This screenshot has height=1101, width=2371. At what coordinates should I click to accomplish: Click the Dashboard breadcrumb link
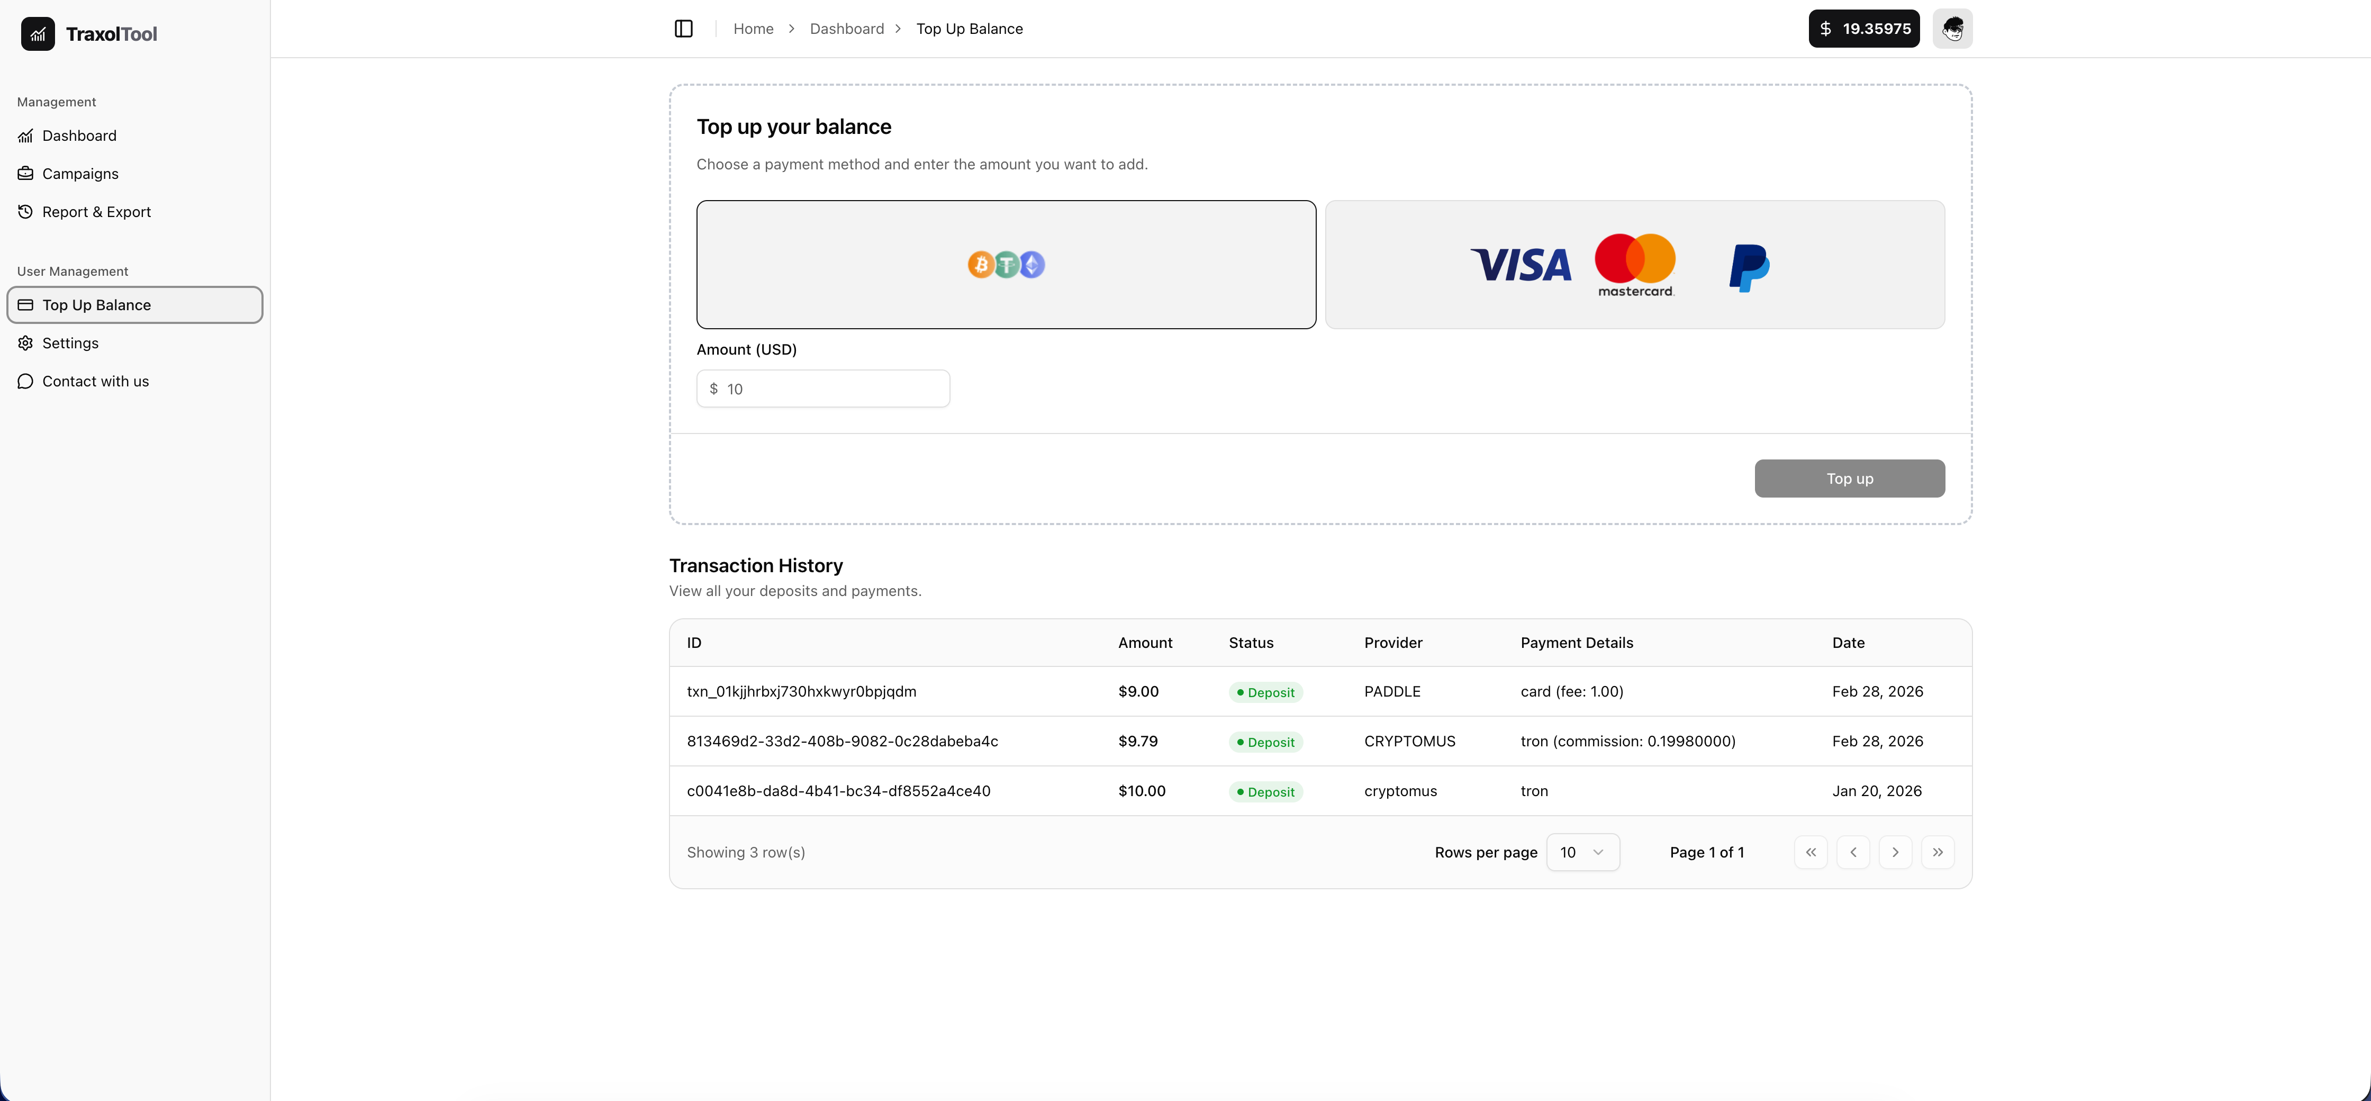click(846, 29)
